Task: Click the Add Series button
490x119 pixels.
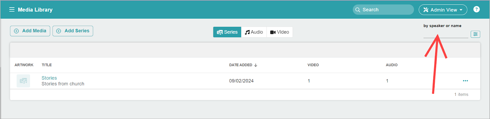Action: coord(73,31)
